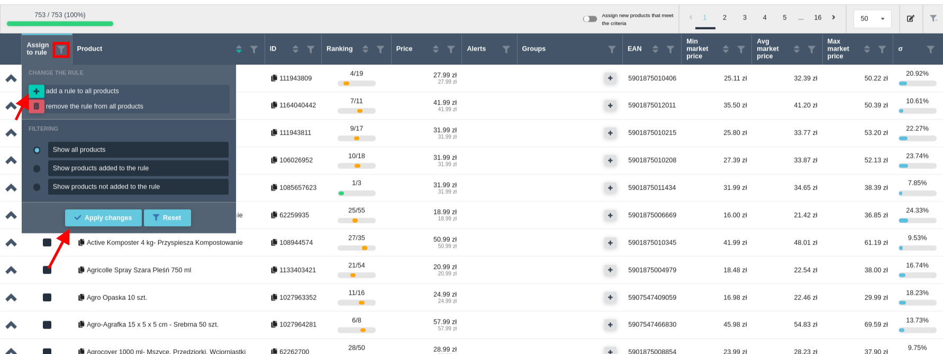
Task: Click red trash to remove rule from all
Action: tap(36, 106)
